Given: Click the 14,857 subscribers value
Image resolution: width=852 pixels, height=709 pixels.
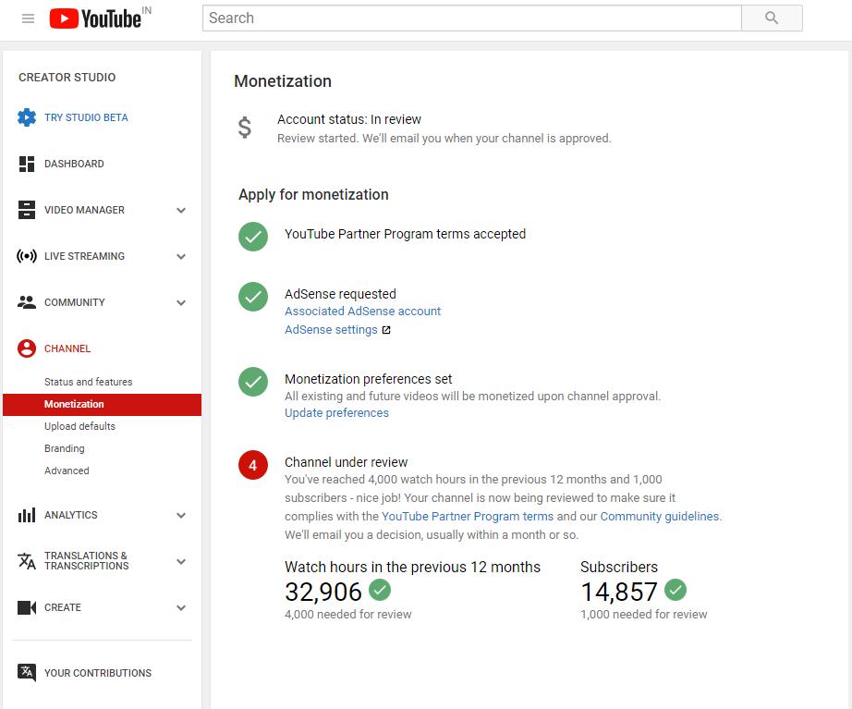Looking at the screenshot, I should 619,592.
